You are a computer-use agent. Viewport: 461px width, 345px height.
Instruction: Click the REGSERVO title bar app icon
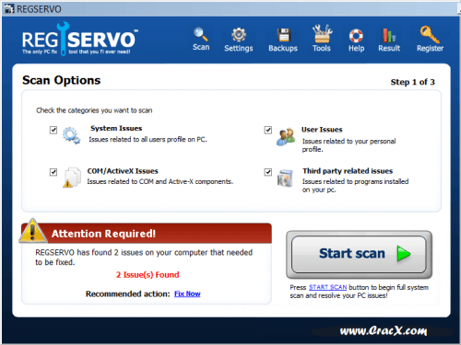tap(9, 9)
